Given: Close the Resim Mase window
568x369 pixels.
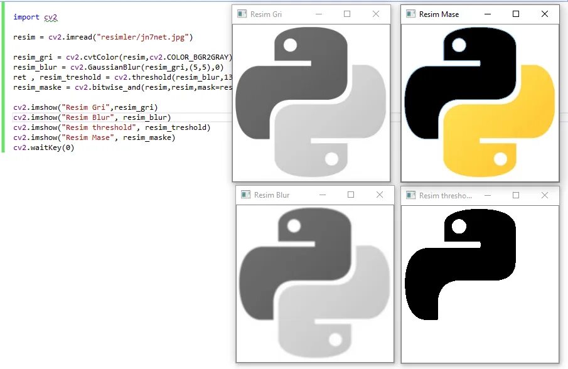Looking at the screenshot, I should (x=544, y=14).
